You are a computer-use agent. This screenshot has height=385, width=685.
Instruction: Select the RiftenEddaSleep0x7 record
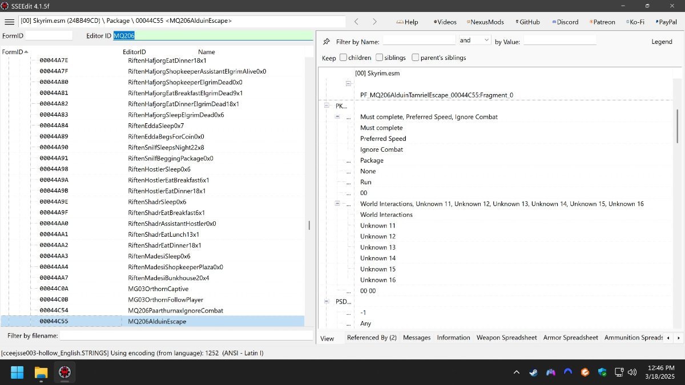click(152, 125)
